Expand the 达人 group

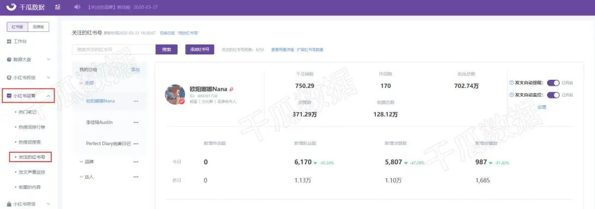click(86, 177)
